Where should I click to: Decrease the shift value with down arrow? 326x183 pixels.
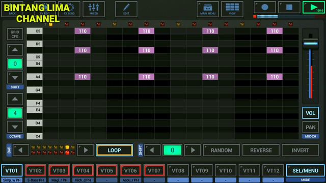[15, 78]
